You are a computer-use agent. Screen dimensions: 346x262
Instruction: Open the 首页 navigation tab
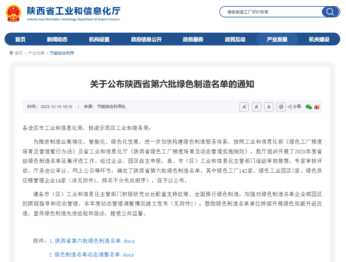coord(20,39)
